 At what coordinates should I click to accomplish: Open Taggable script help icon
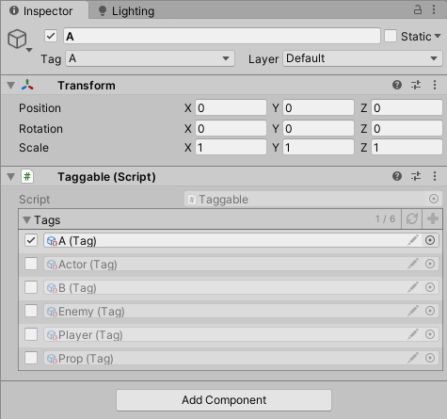397,176
